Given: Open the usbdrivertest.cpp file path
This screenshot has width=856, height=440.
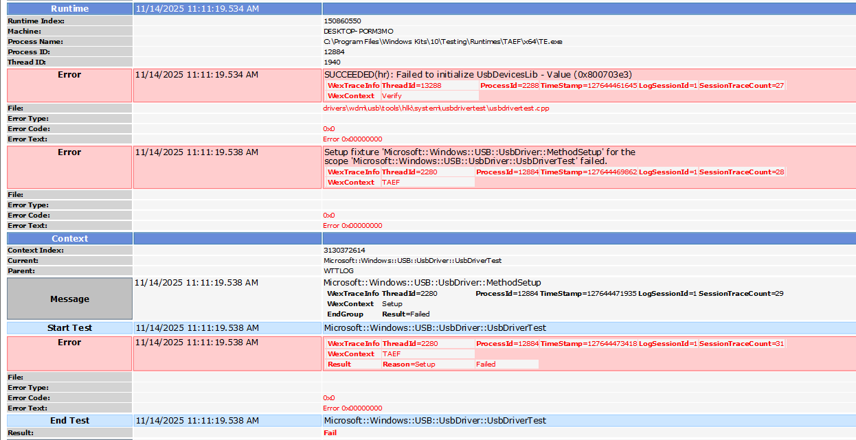Looking at the screenshot, I should click(436, 108).
